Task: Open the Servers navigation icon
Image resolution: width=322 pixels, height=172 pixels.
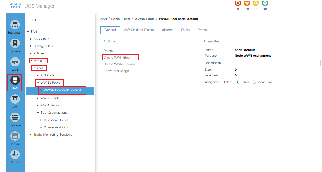Action: pyautogui.click(x=15, y=44)
